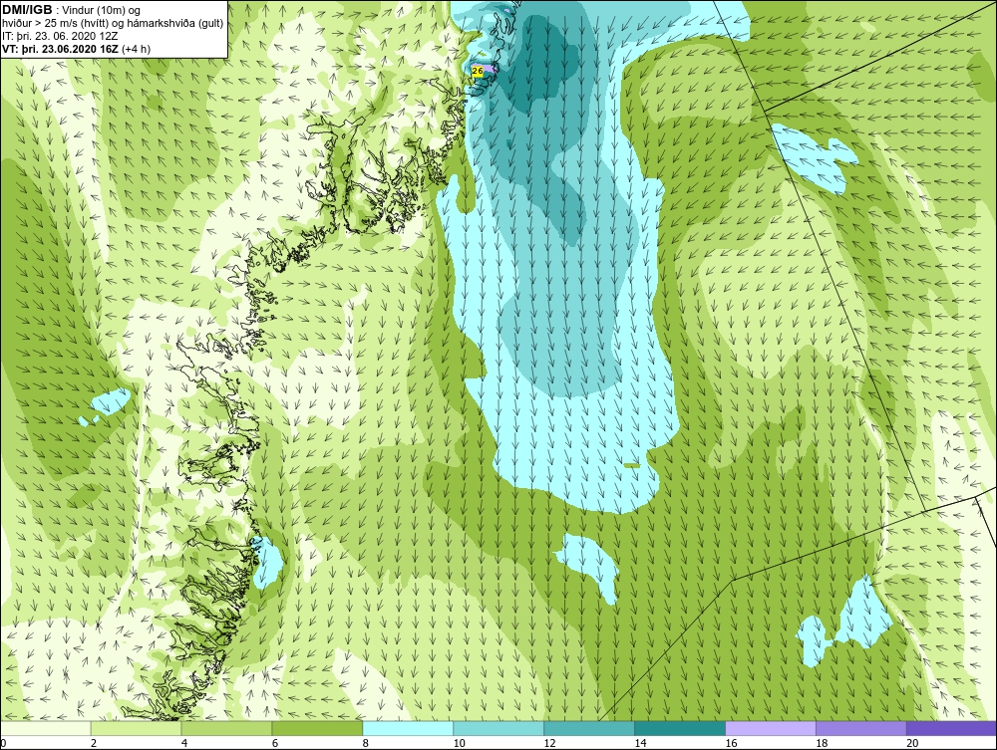This screenshot has height=750, width=997.
Task: Select the 14–16 m/s dark teal legend swatch
Action: coord(680,728)
